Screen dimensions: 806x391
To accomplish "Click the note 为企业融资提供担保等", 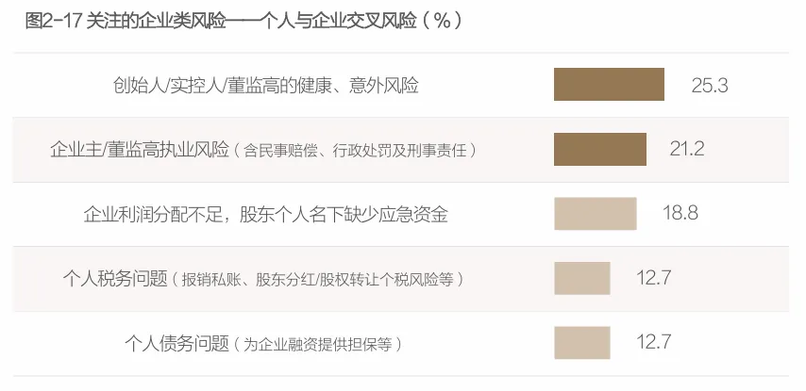I will (317, 344).
